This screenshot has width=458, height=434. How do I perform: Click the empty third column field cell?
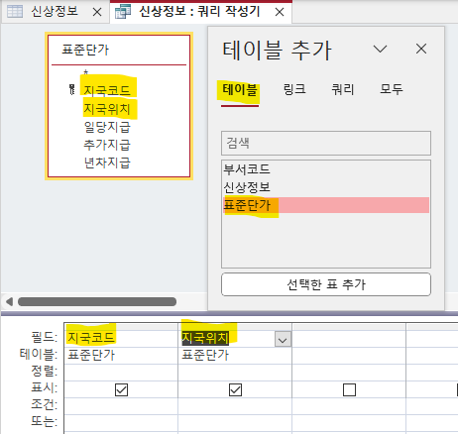tap(349, 338)
